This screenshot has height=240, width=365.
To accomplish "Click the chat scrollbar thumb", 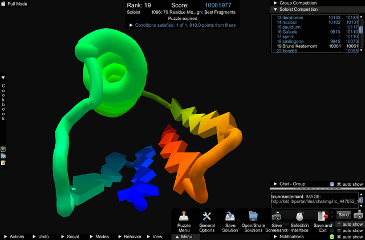I will pyautogui.click(x=361, y=200).
